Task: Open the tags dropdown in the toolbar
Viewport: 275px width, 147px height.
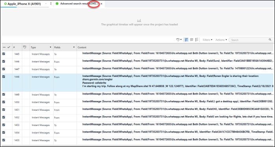Action: coord(179,40)
